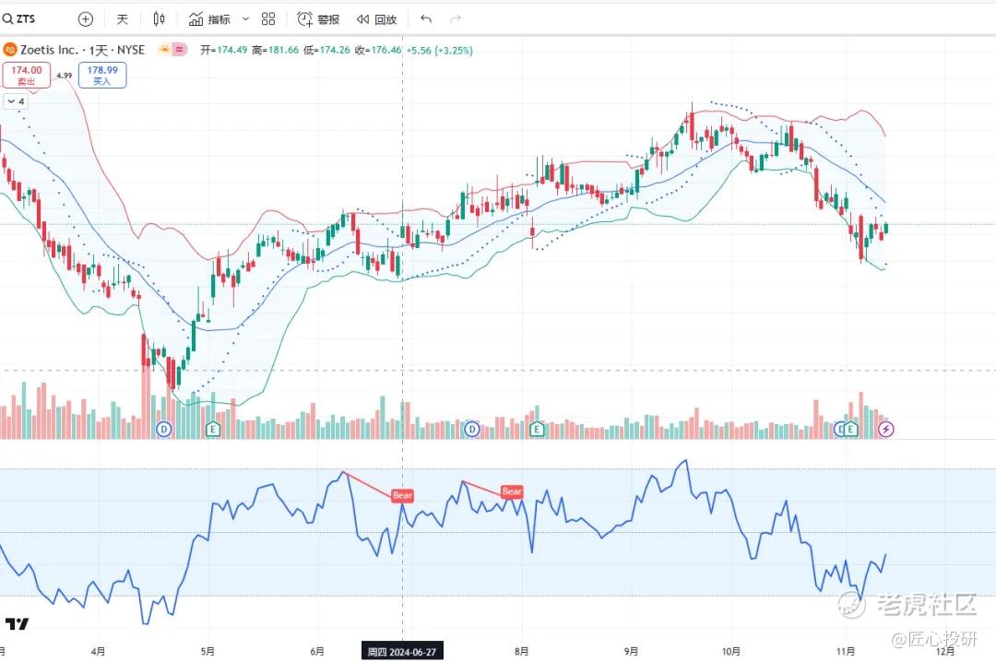Create a 警报 alert

pyautogui.click(x=318, y=19)
